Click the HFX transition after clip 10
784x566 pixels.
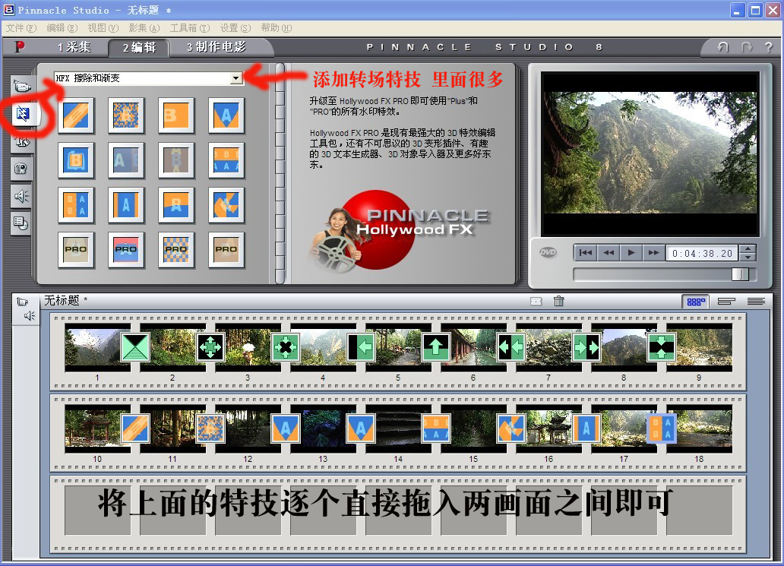click(x=135, y=428)
